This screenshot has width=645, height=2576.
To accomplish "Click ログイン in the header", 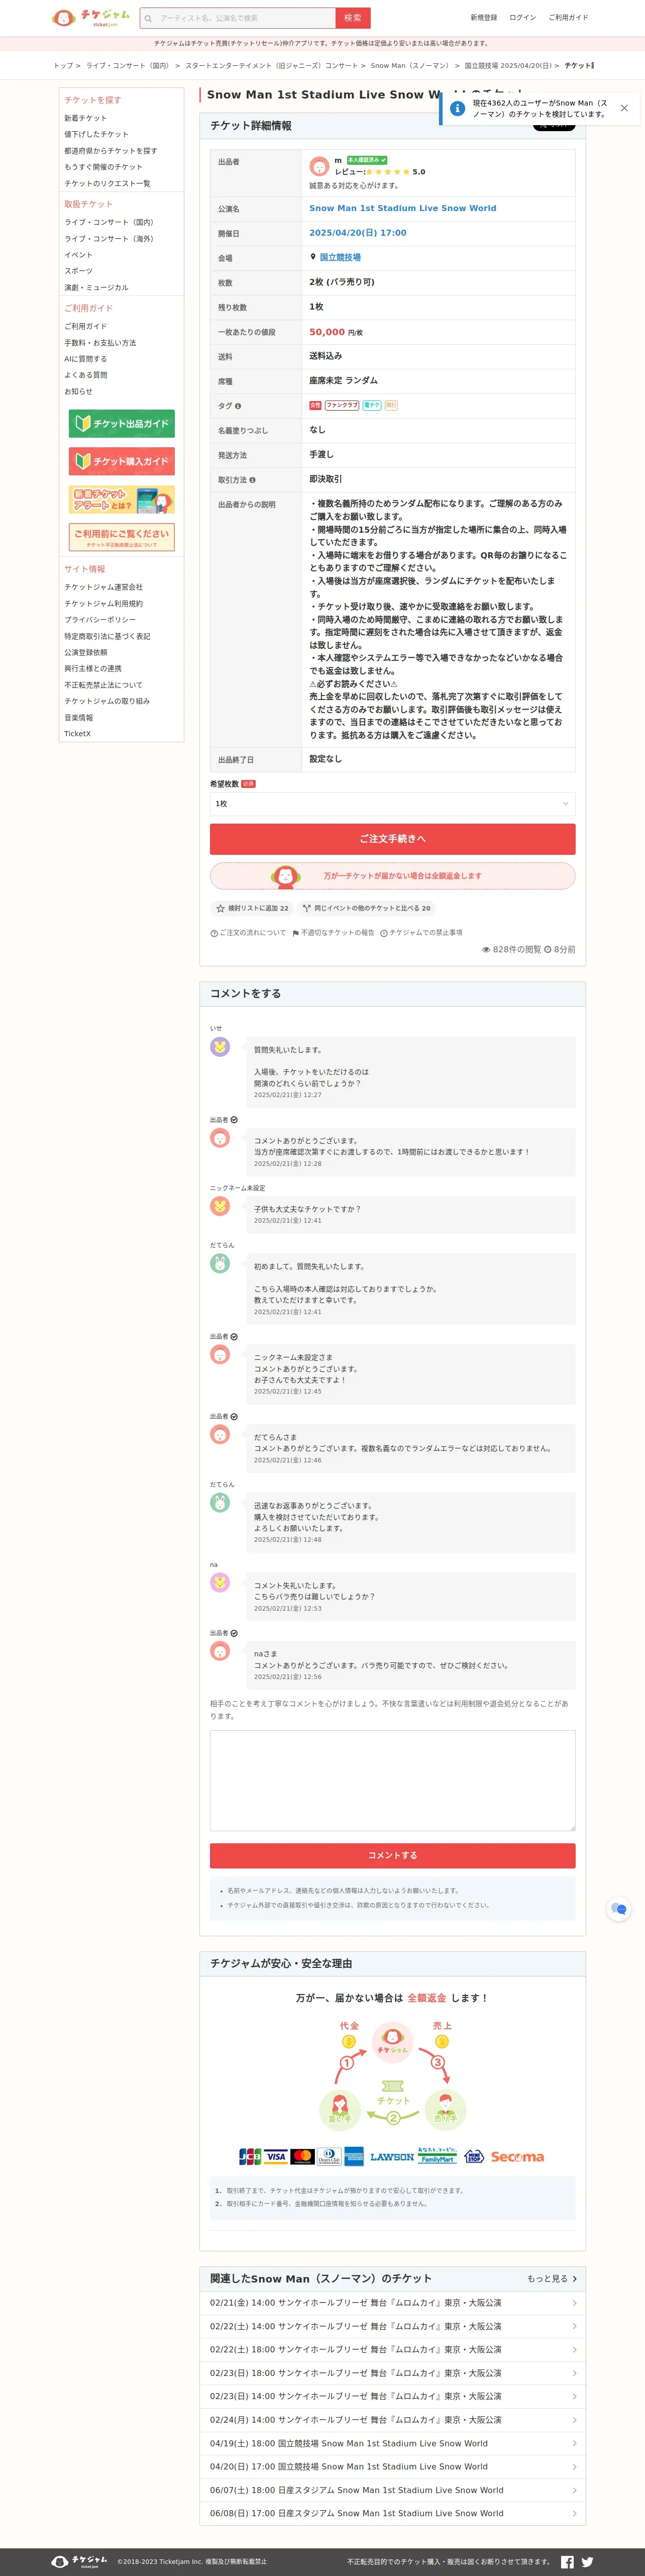I will (522, 18).
